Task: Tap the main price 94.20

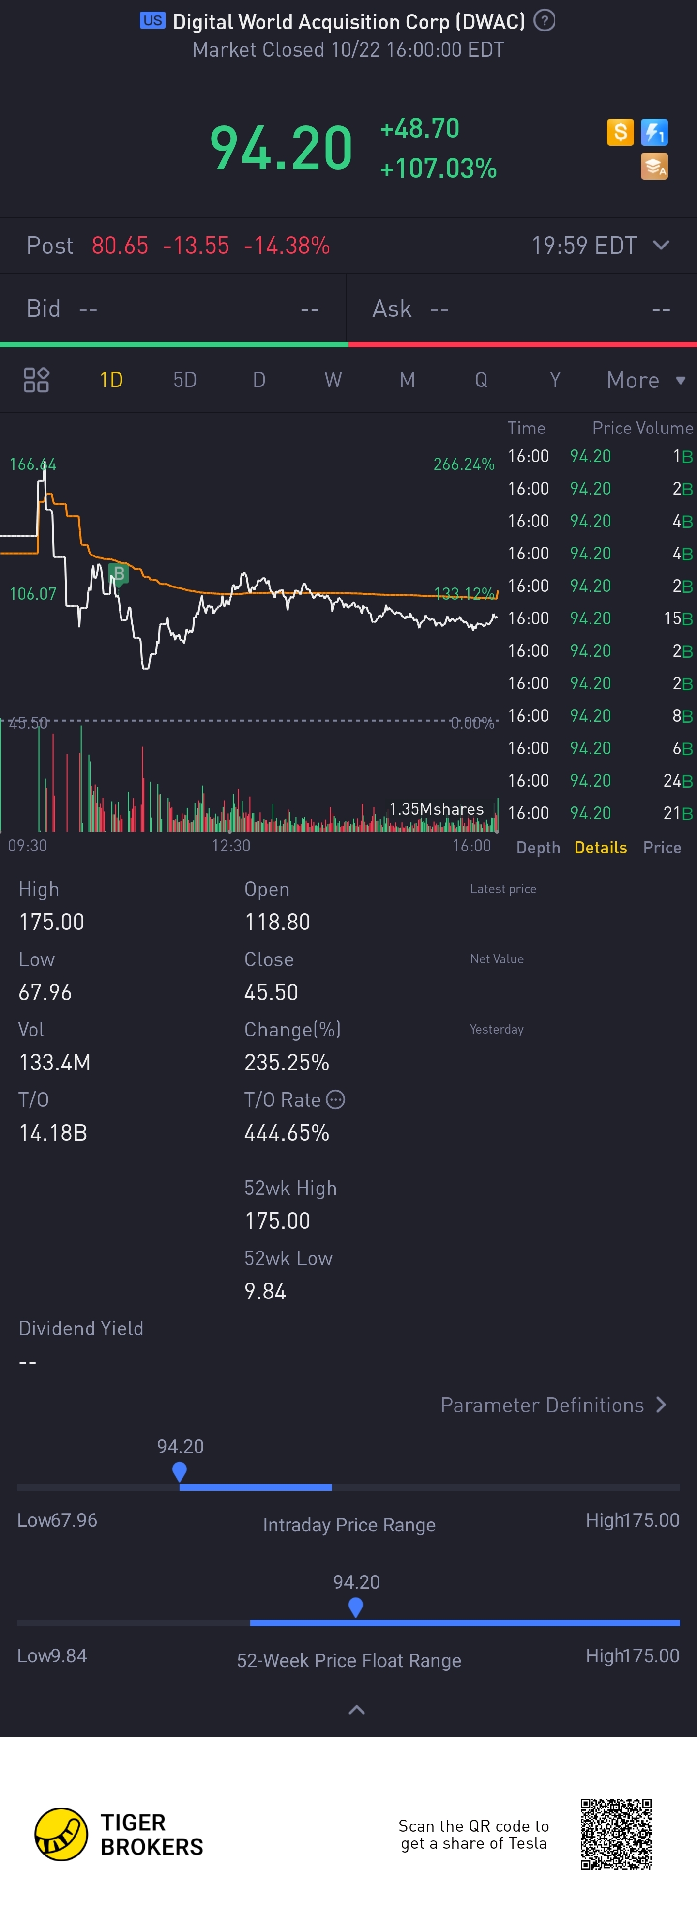Action: coord(281,148)
